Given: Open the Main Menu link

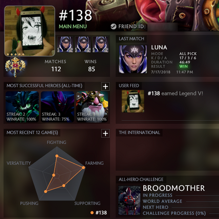Looking at the screenshot, I should (x=73, y=26).
